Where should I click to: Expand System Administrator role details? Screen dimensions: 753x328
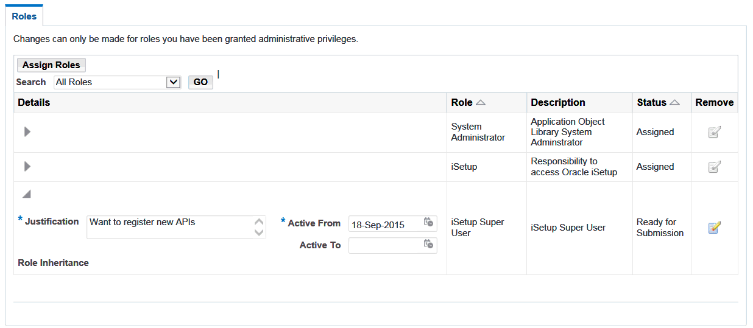(27, 131)
